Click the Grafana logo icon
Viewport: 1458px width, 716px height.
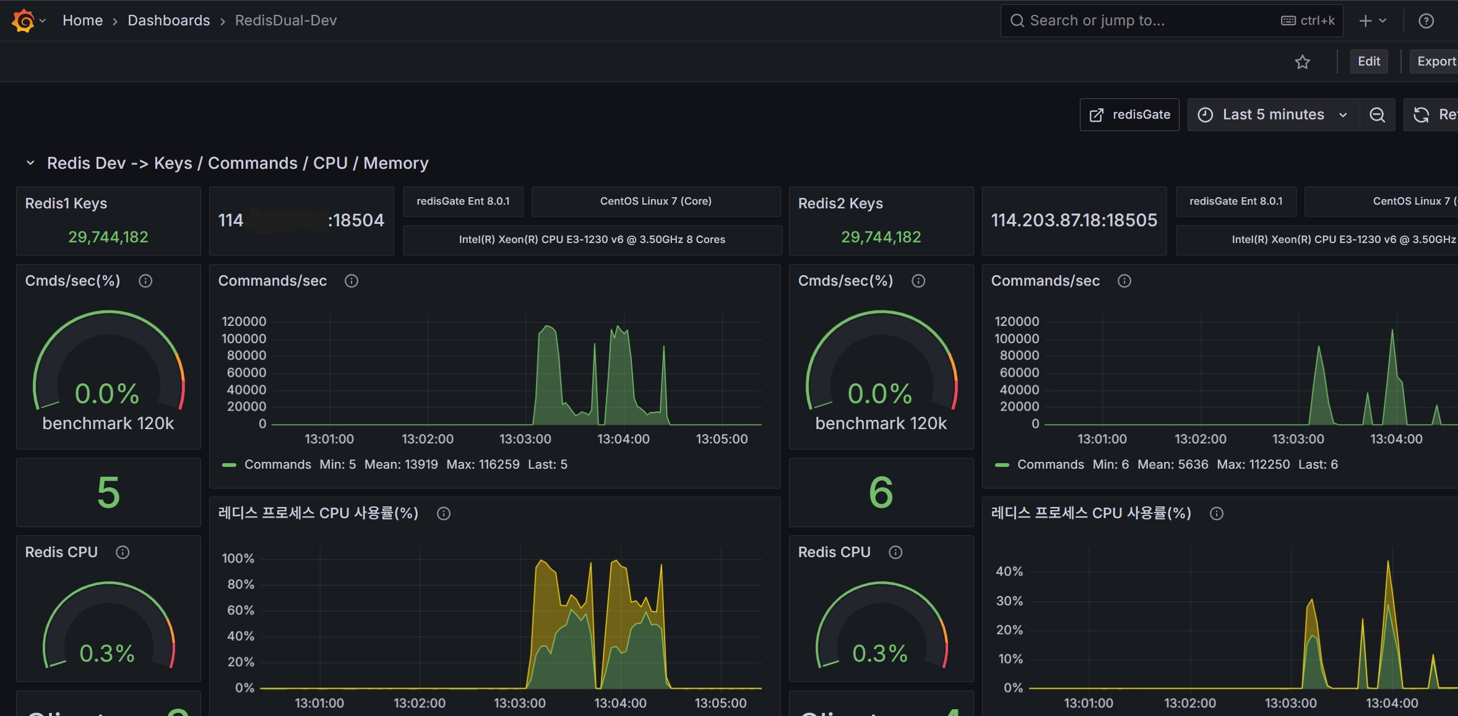pyautogui.click(x=23, y=20)
